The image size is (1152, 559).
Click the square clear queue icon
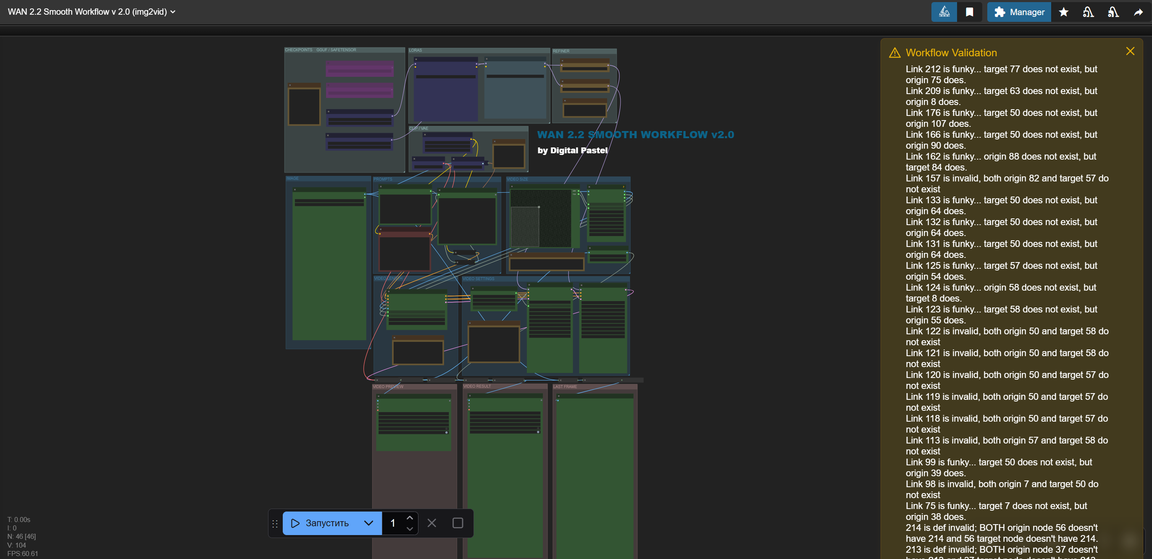coord(458,523)
